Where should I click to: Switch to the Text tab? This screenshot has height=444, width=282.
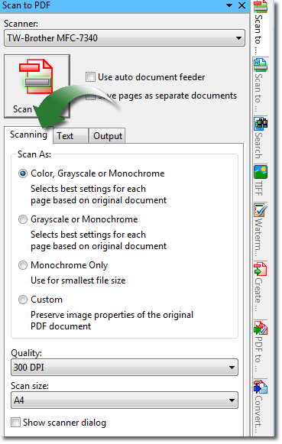pyautogui.click(x=70, y=136)
